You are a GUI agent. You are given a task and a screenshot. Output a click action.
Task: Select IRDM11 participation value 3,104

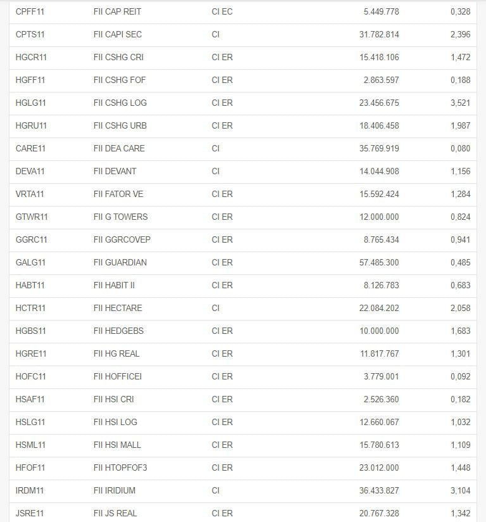(461, 491)
